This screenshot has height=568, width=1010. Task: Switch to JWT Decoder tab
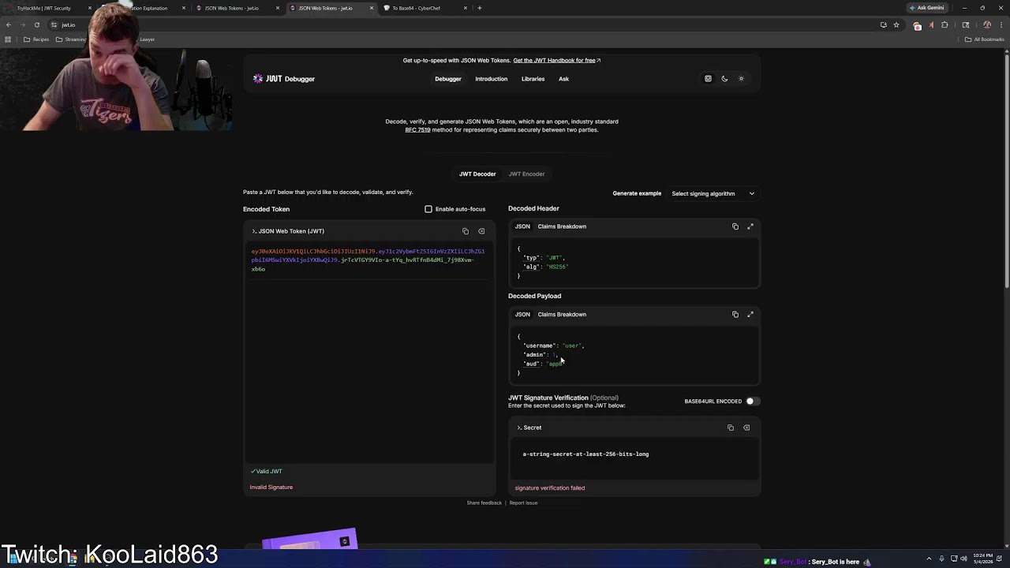click(x=477, y=174)
